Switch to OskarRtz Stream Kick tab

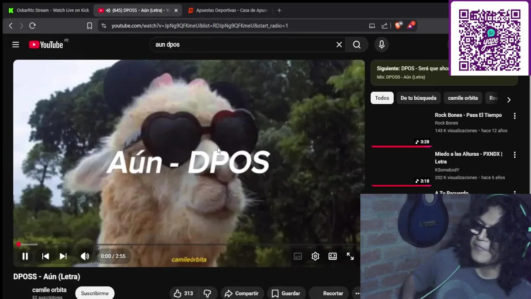48,10
